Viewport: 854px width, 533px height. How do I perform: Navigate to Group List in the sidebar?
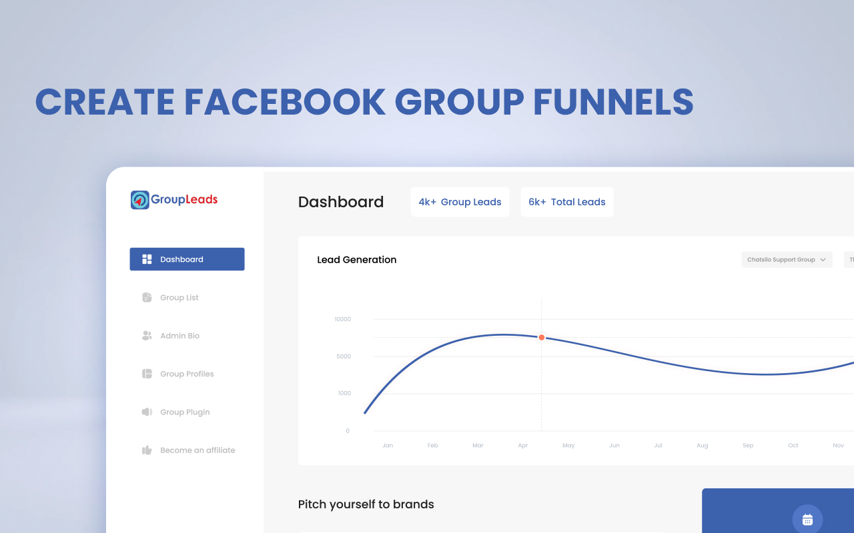[177, 297]
